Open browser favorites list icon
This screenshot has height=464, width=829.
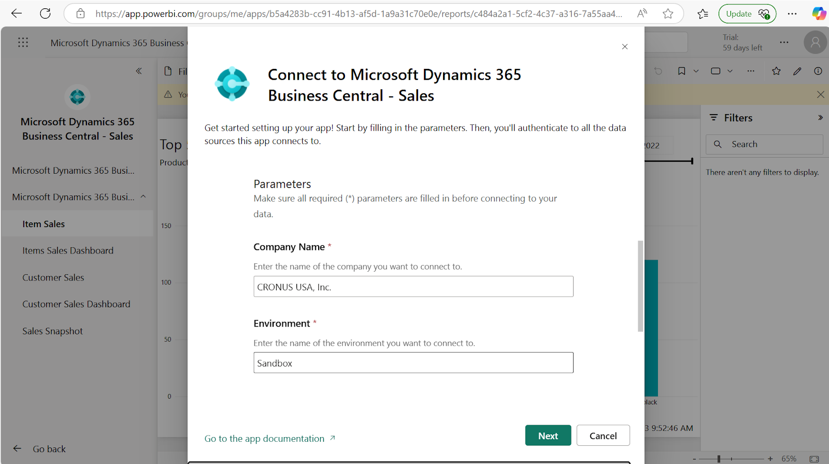(x=703, y=14)
